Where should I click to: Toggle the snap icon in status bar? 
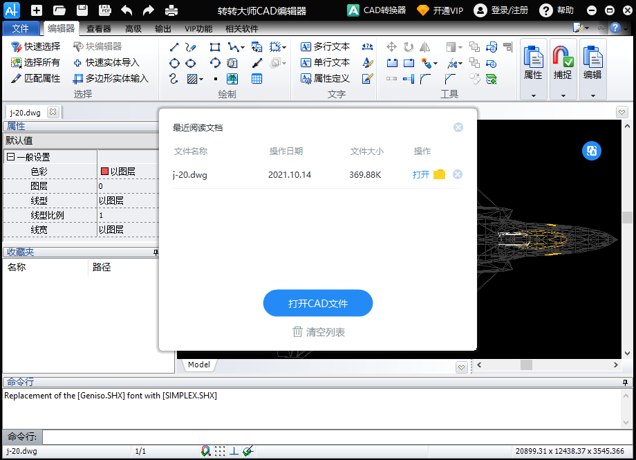pos(206,451)
